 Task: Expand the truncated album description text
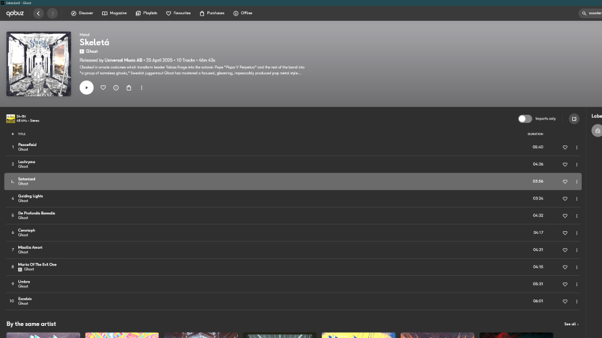[192, 70]
